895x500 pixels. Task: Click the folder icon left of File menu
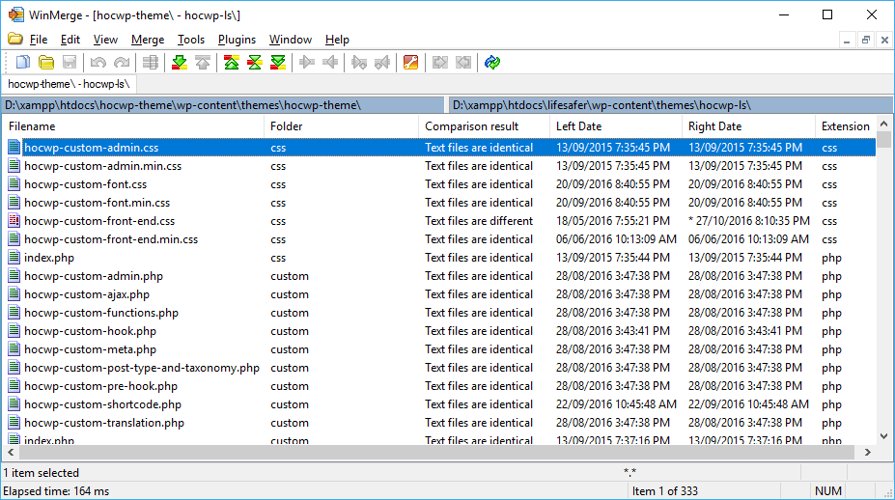tap(15, 39)
